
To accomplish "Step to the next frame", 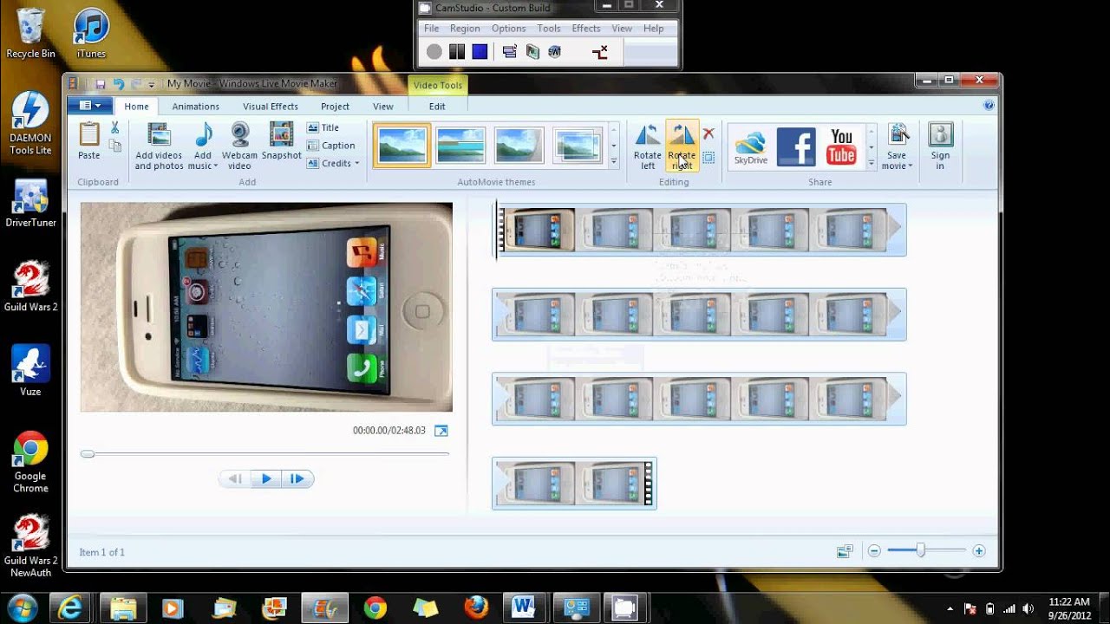I will click(x=297, y=478).
